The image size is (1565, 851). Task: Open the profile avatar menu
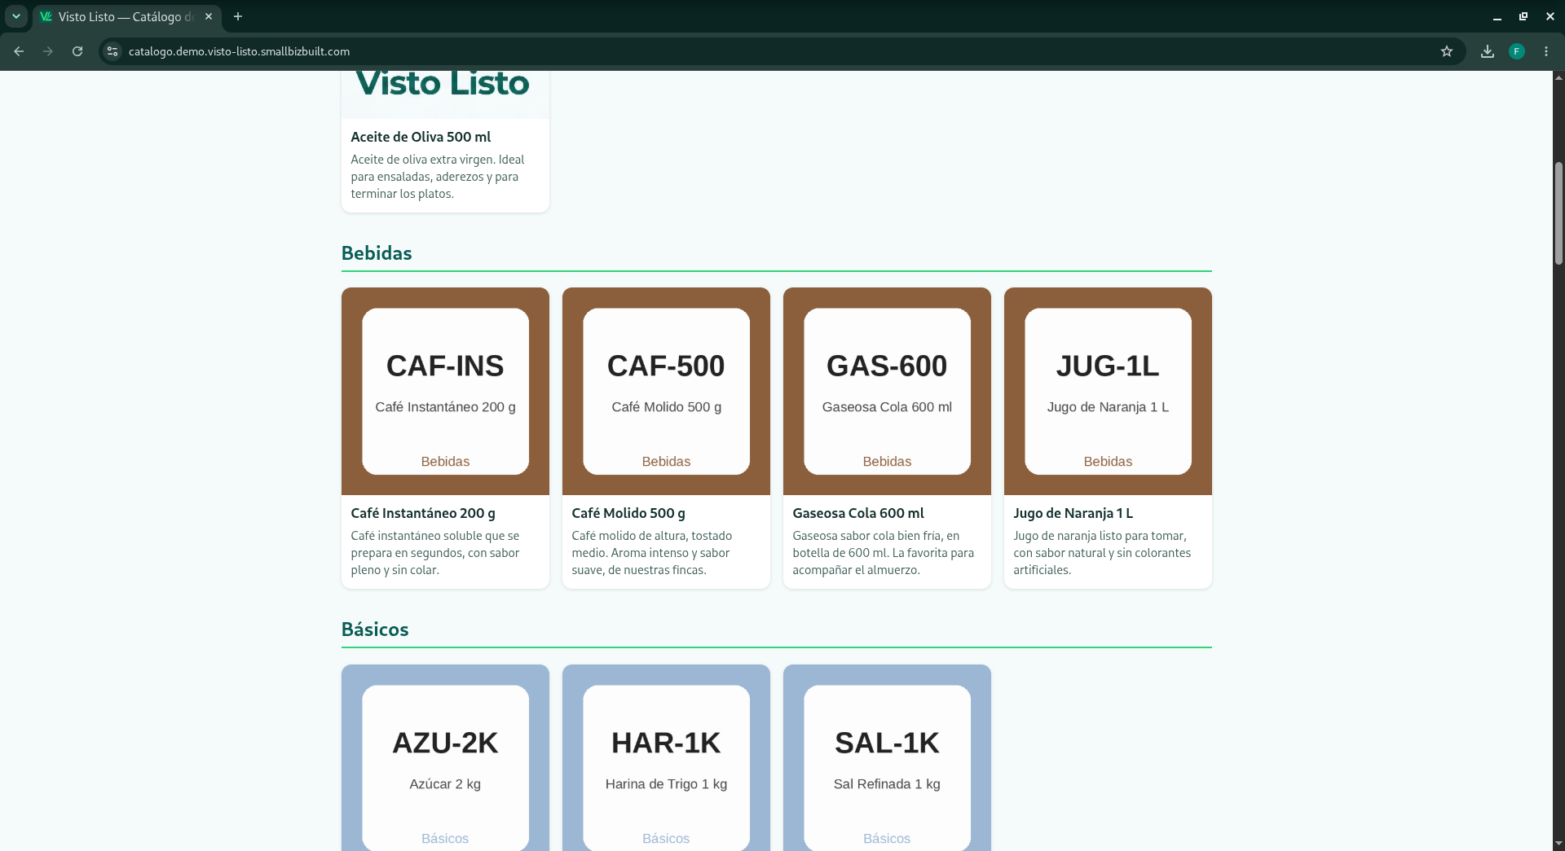point(1517,51)
